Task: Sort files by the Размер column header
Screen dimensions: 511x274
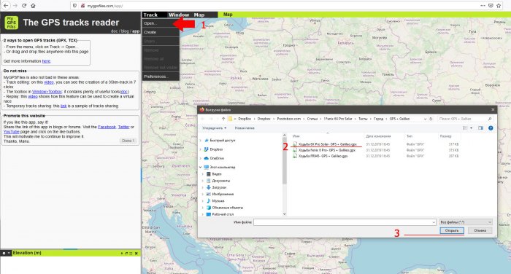Action: click(445, 136)
